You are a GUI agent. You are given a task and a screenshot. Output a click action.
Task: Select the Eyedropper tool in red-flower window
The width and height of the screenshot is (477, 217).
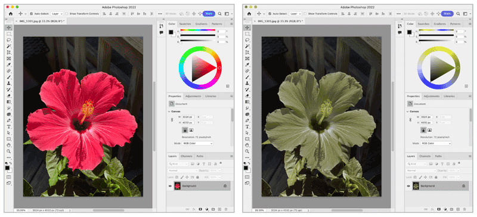coord(9,65)
